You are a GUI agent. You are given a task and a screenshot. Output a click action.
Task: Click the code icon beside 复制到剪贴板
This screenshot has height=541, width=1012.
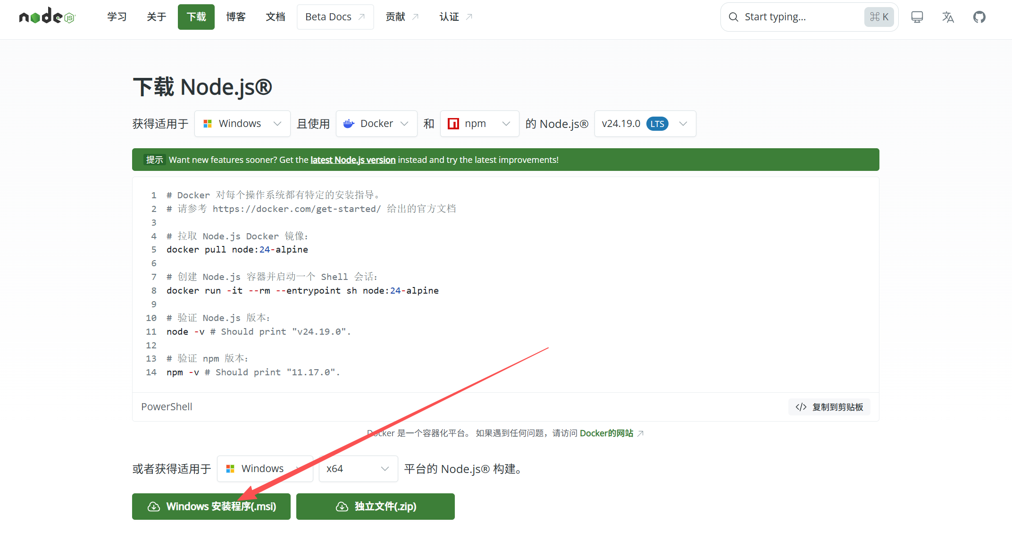[x=801, y=407]
